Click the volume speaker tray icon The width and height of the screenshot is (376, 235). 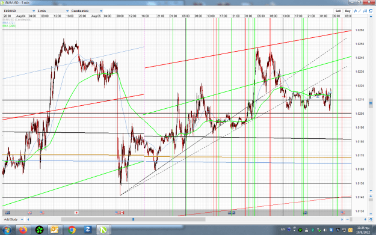click(x=325, y=230)
